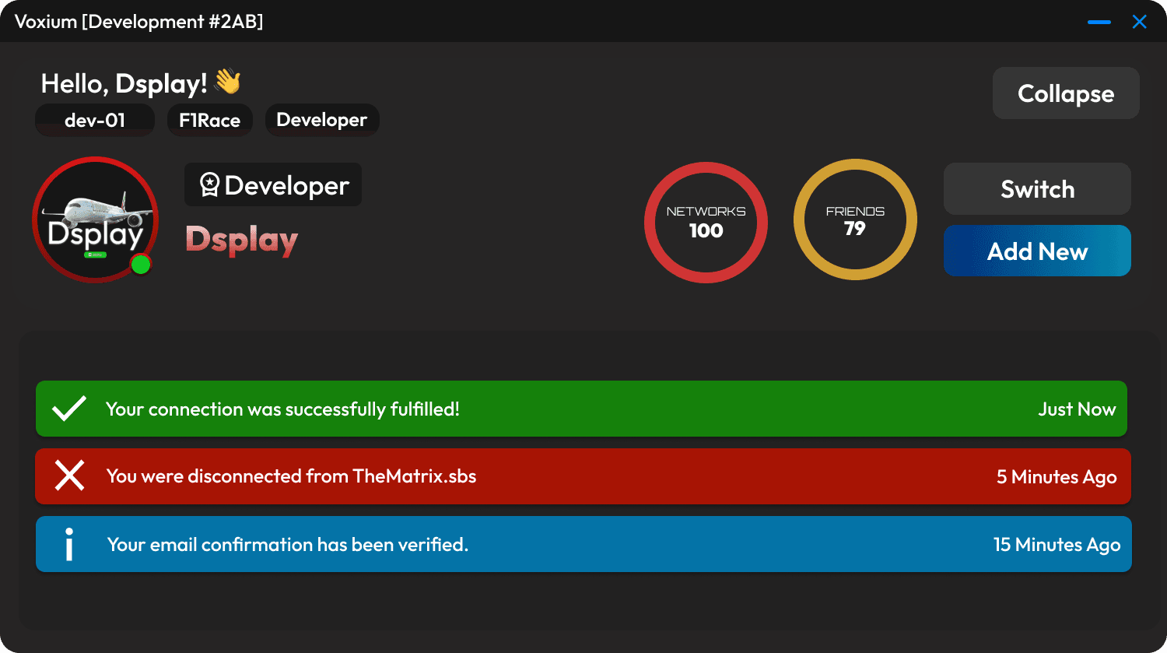Click the info icon on blue notification
This screenshot has width=1167, height=653.
coord(69,544)
